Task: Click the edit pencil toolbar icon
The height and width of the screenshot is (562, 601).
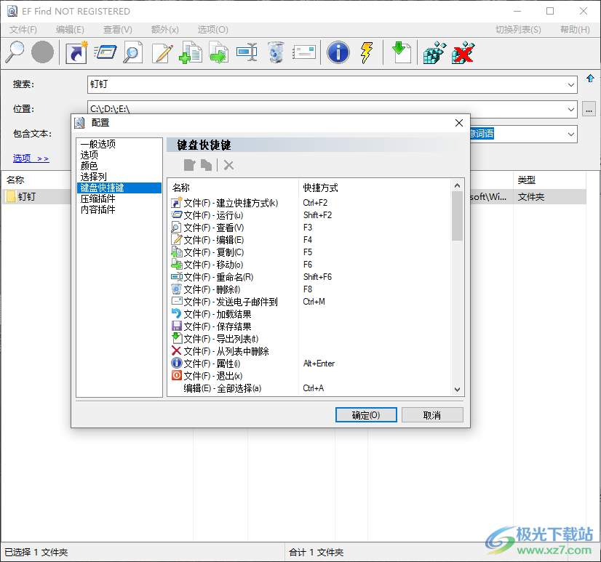Action: pyautogui.click(x=162, y=52)
